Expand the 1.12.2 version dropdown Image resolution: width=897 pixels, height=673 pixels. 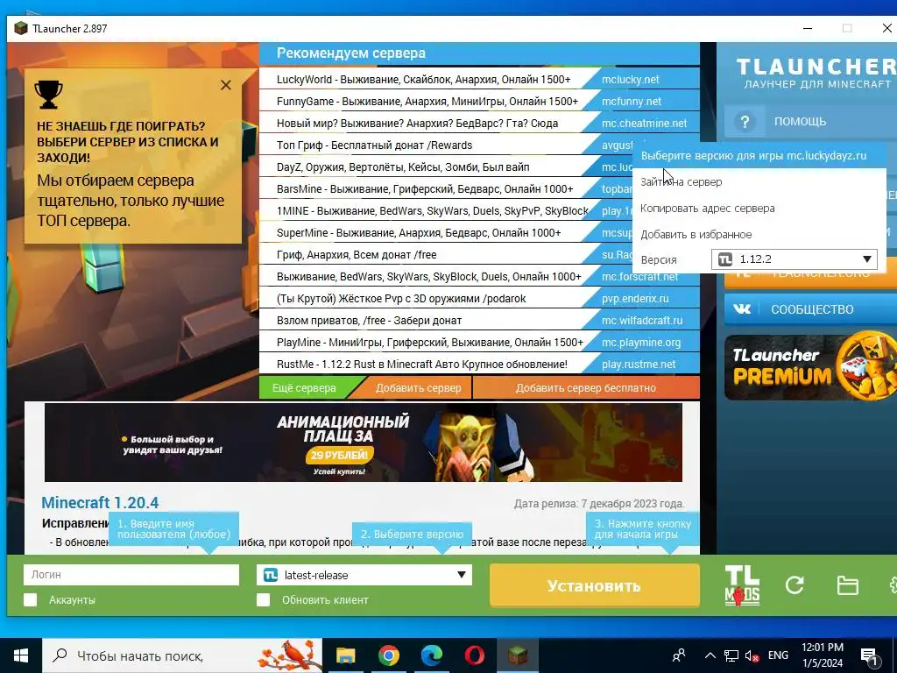794,259
